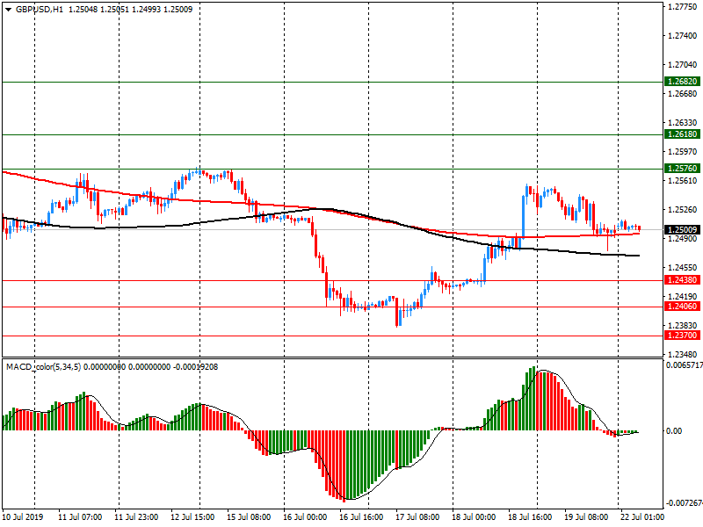The height and width of the screenshot is (527, 703).
Task: Click the 1.23480 price scale value
Action: click(683, 355)
